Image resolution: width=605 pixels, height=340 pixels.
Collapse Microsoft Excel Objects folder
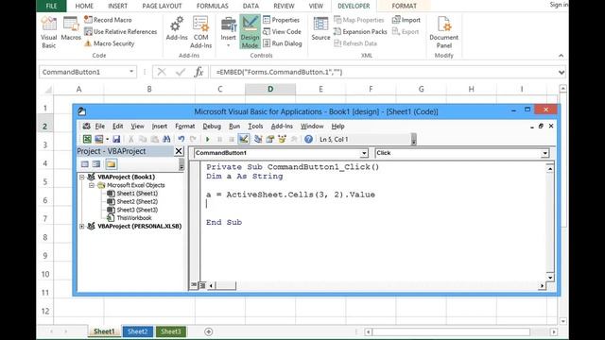(x=92, y=185)
